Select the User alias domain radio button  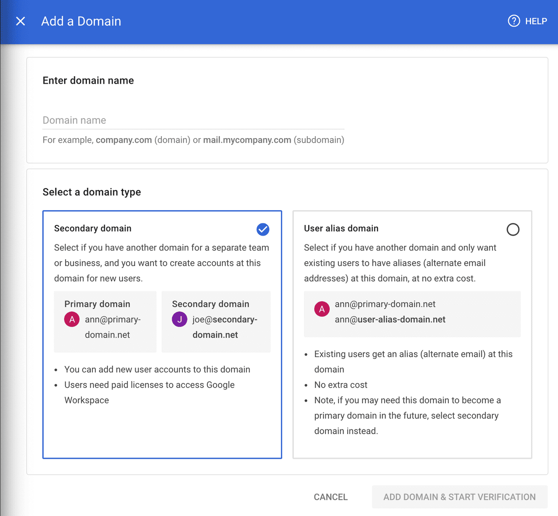click(513, 229)
